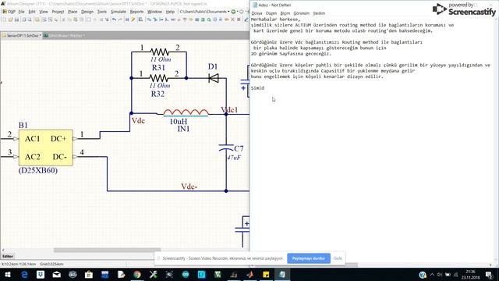Open the Project menu
Screen dimensions: 499x281
click(x=58, y=12)
